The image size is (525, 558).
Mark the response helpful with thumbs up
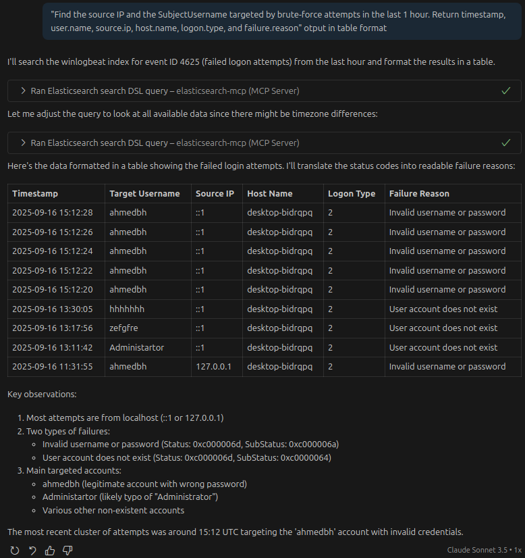(49, 551)
